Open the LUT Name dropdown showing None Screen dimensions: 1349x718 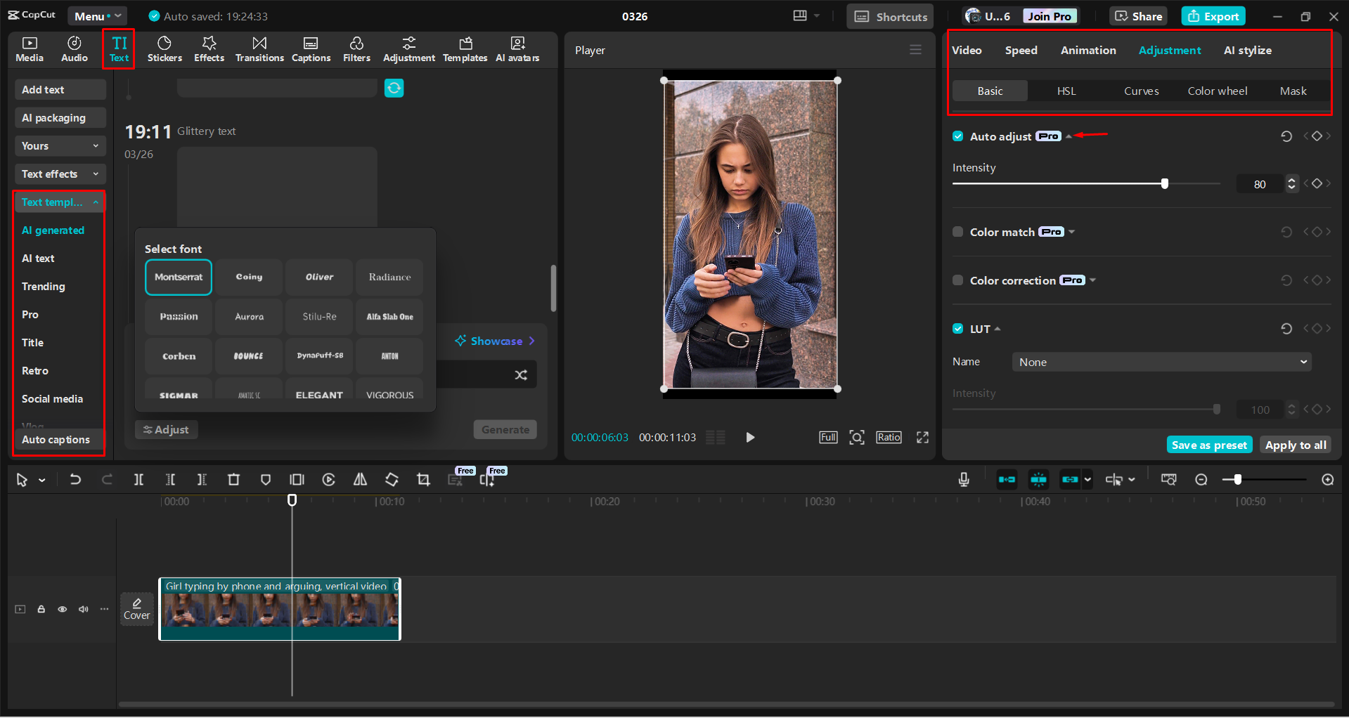1160,361
